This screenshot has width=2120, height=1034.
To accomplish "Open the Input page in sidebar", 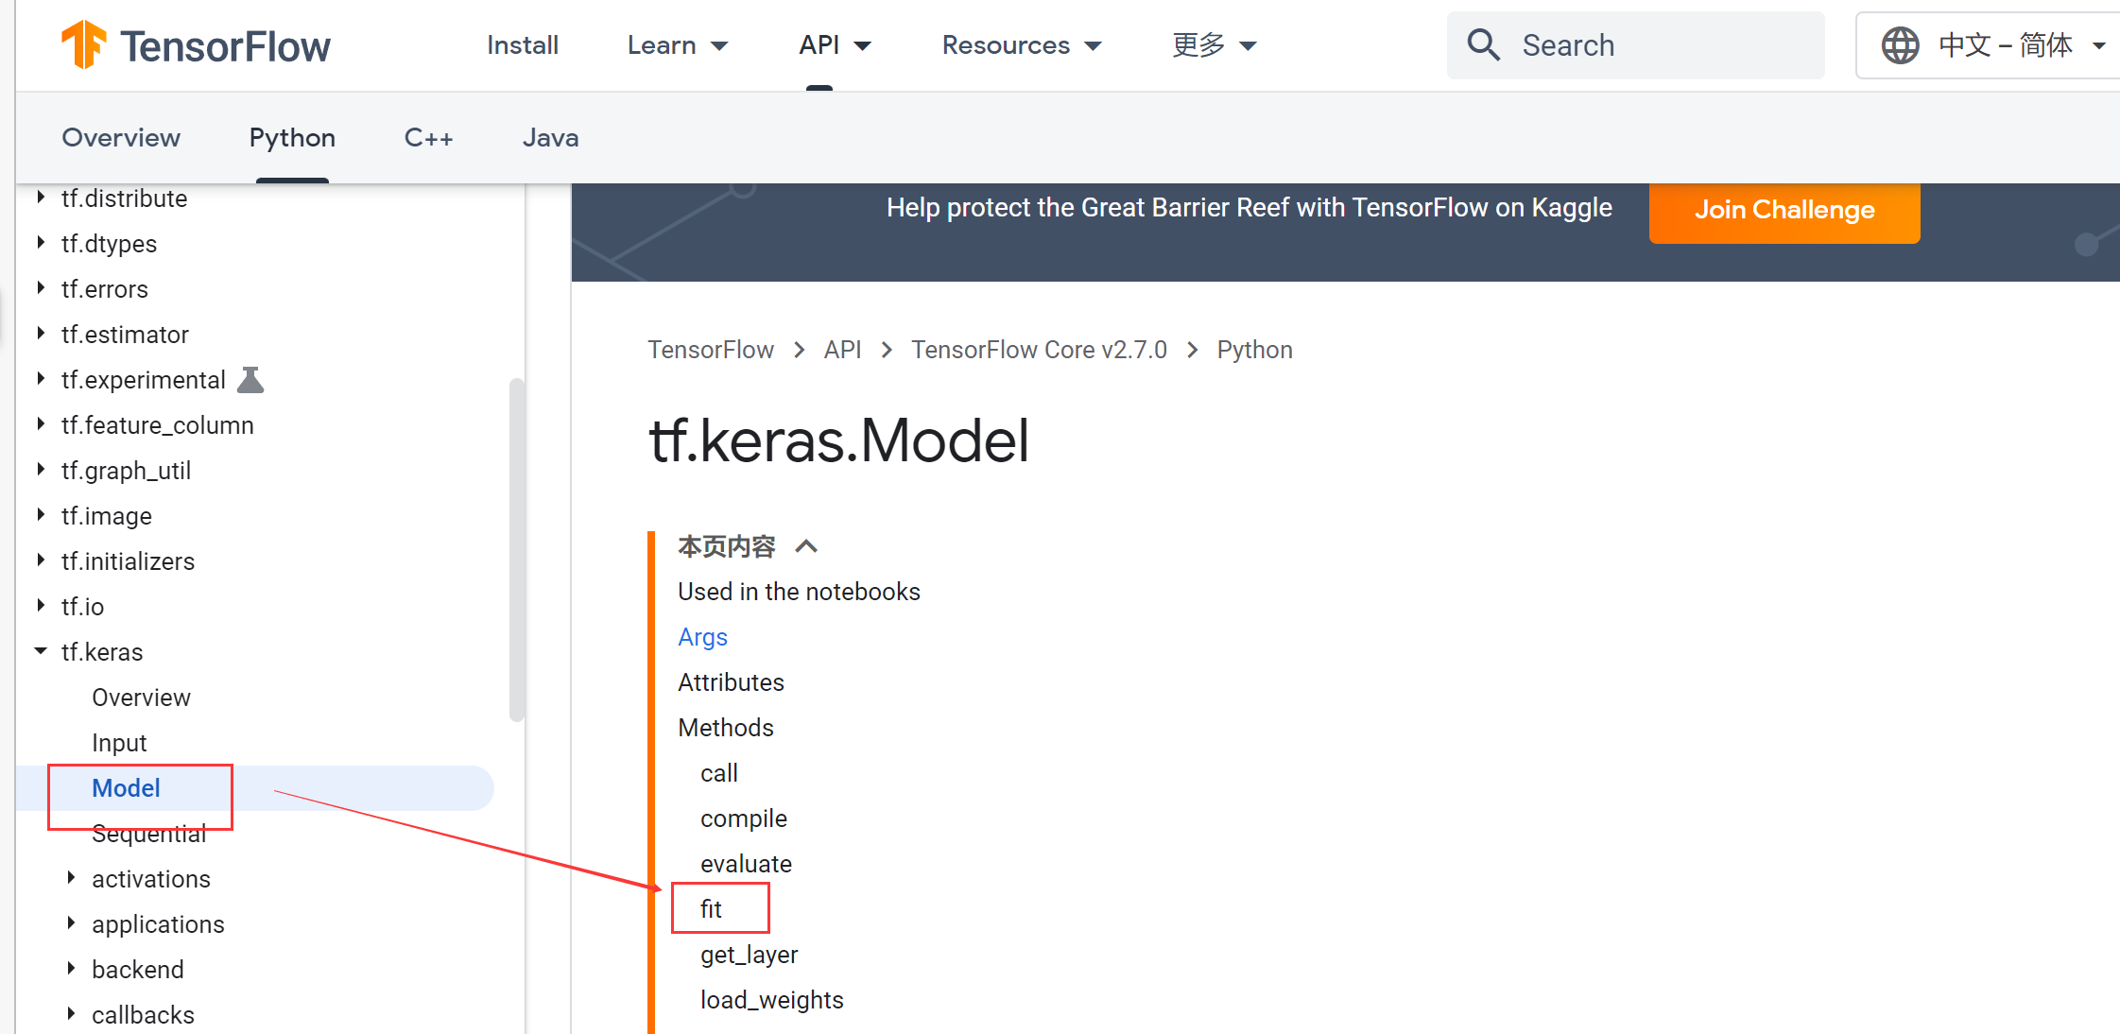I will [x=119, y=743].
